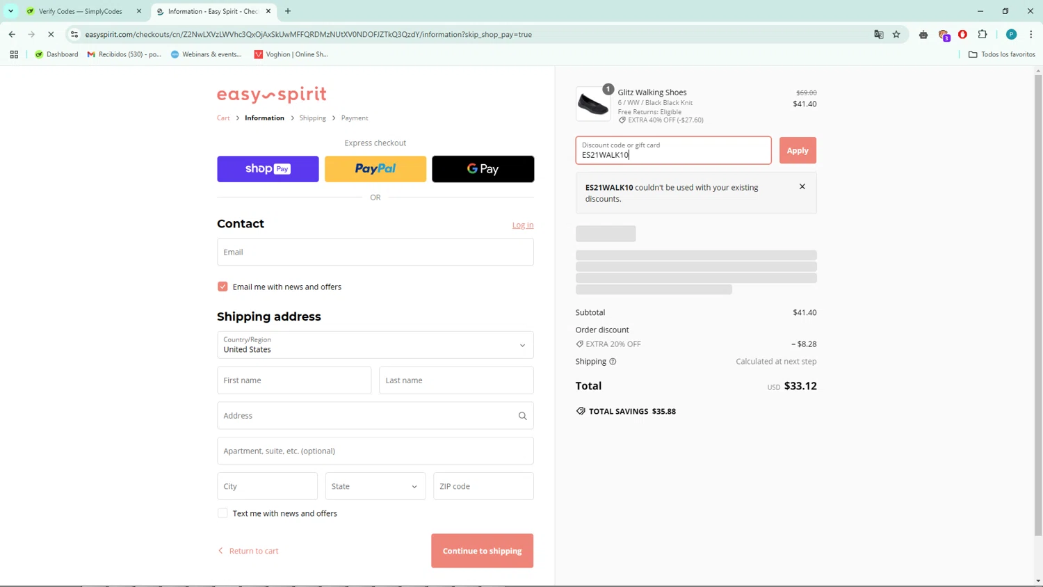Pay with PayPal express button
The width and height of the screenshot is (1043, 587).
pyautogui.click(x=375, y=169)
